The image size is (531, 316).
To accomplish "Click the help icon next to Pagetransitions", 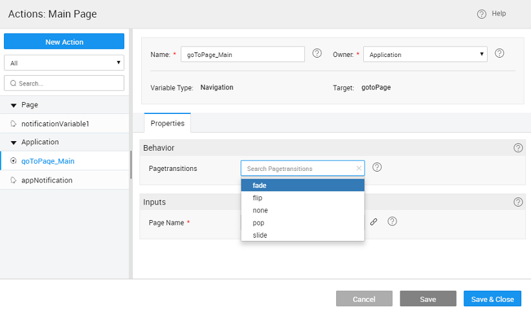I will (x=377, y=168).
